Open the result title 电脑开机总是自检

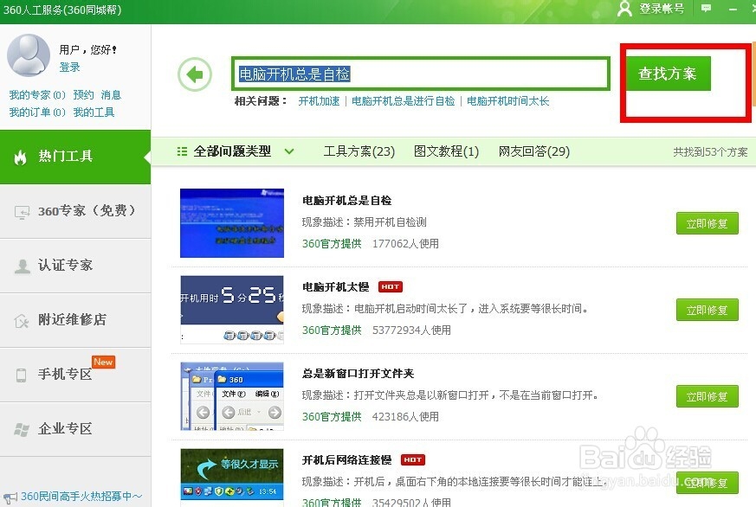(x=346, y=201)
